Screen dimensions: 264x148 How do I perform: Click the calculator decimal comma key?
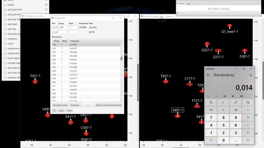pos(236,140)
